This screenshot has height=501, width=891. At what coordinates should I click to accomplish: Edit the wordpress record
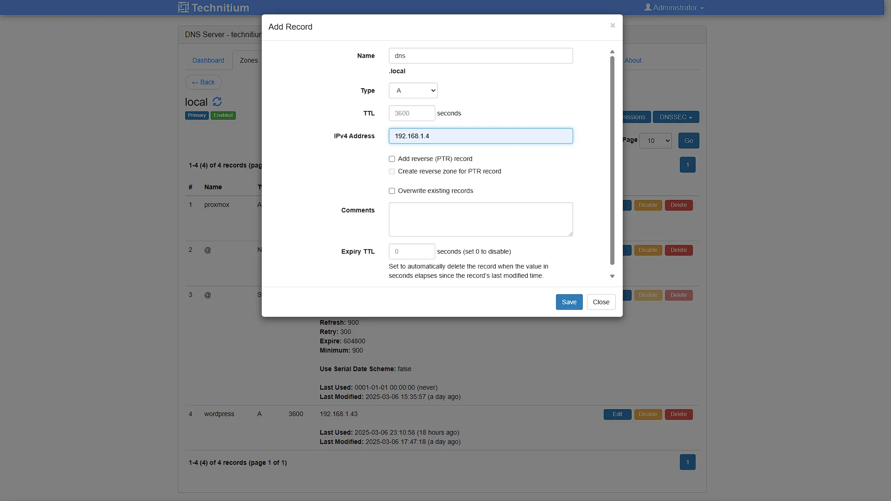click(x=617, y=414)
